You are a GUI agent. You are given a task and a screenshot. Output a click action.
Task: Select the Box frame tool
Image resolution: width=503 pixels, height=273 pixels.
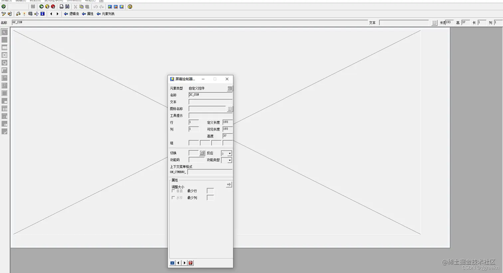click(4, 93)
